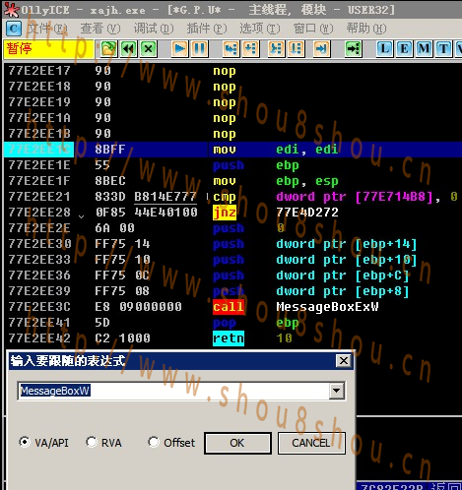462x490 pixels.
Task: Select the highlighted mov edi, edi line
Action: click(232, 150)
